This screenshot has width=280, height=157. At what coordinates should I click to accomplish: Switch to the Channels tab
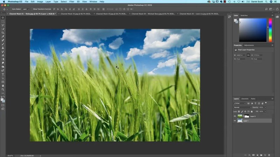pyautogui.click(x=245, y=99)
